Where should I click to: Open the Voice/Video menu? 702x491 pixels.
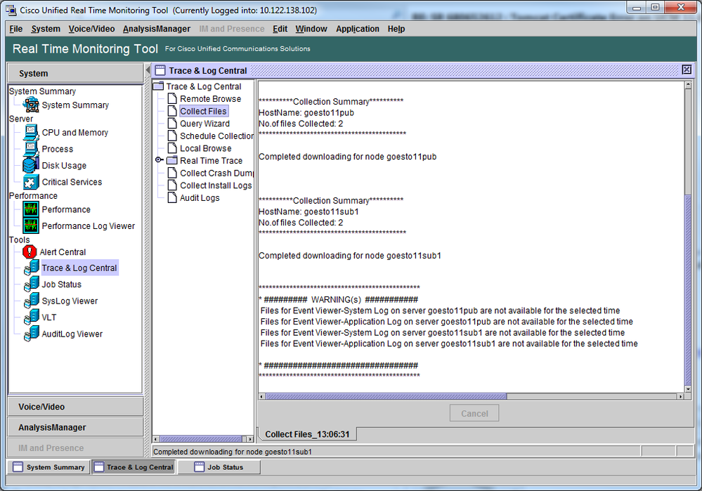pos(91,29)
